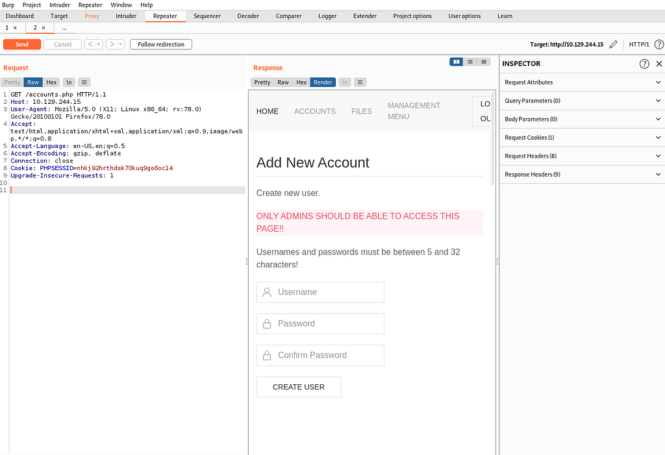Switch the response view to Raw
The image size is (665, 455).
(283, 82)
